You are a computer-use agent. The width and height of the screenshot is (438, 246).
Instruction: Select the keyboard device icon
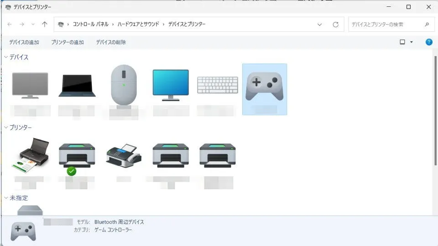click(218, 85)
